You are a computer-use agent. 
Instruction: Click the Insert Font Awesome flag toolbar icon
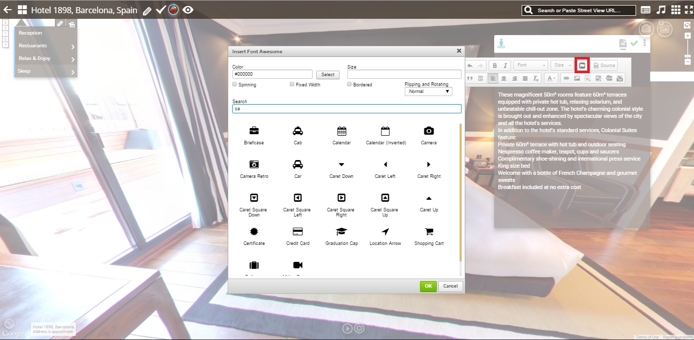click(x=583, y=65)
